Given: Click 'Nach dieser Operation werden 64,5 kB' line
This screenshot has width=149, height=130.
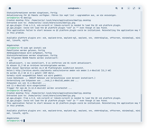Looking at the screenshot, I should pyautogui.click(x=45, y=68).
